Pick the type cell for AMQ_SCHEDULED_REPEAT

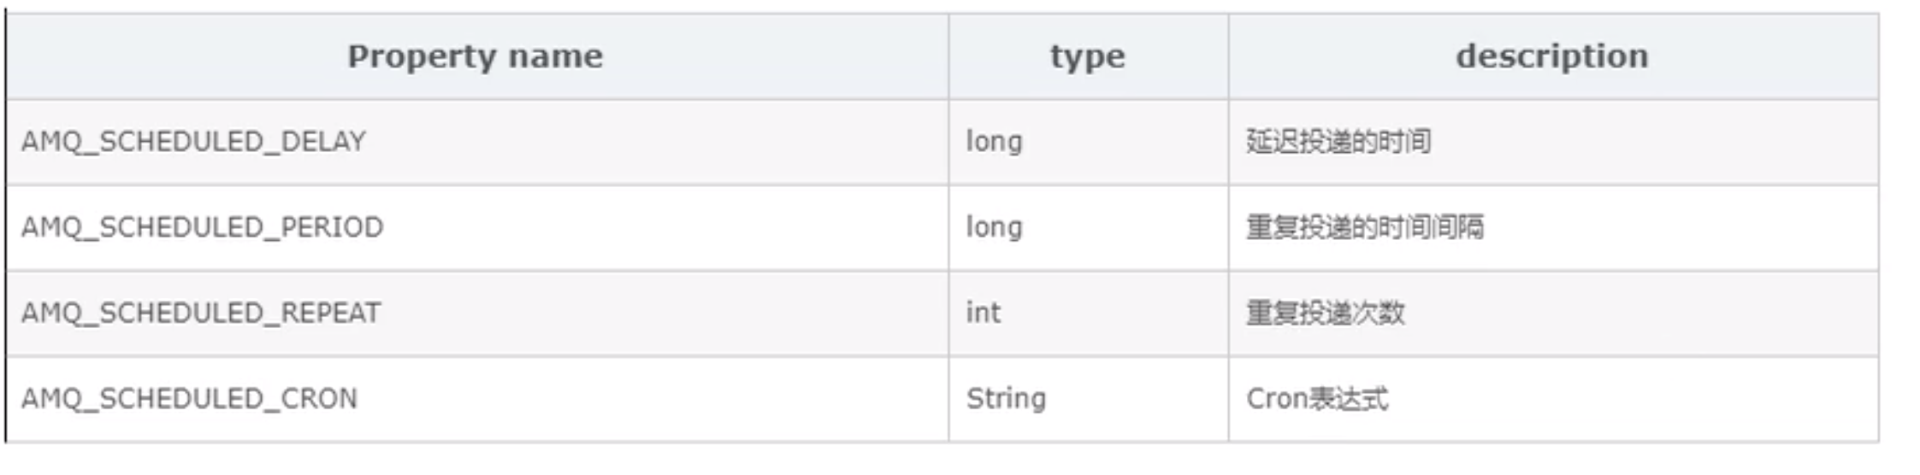(1088, 313)
